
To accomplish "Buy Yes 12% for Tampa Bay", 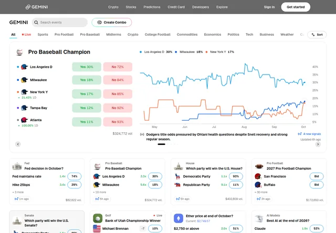I will point(87,108).
